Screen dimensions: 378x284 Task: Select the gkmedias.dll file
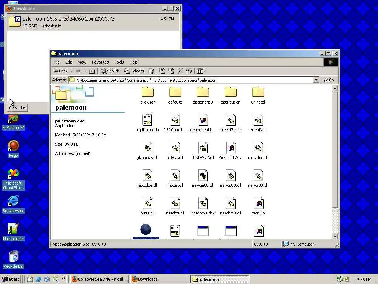point(147,151)
